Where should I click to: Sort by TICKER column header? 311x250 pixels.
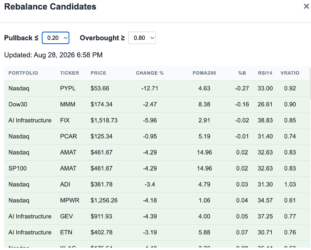click(70, 73)
